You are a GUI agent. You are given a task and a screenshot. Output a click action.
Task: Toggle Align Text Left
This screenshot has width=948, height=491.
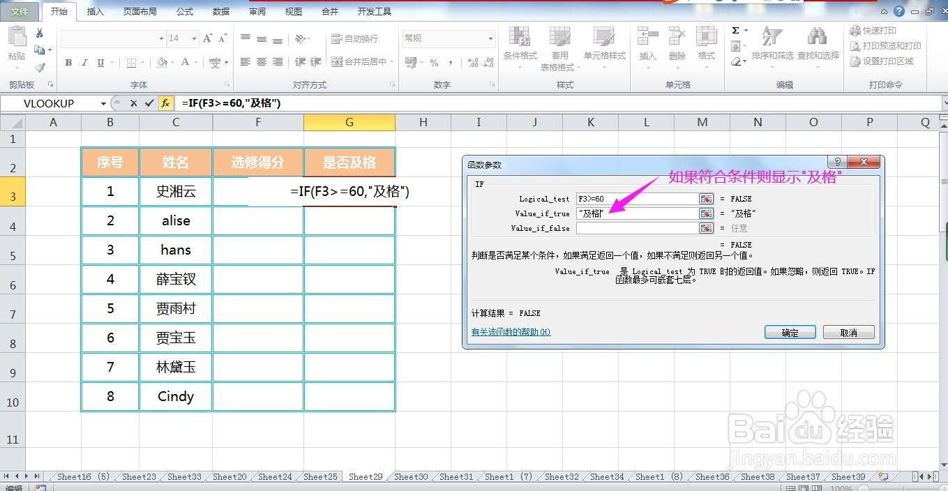(245, 62)
